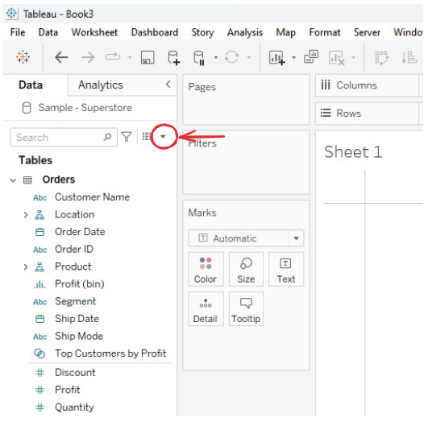This screenshot has width=428, height=430.
Task: Switch to the Analytics tab
Action: 101,85
